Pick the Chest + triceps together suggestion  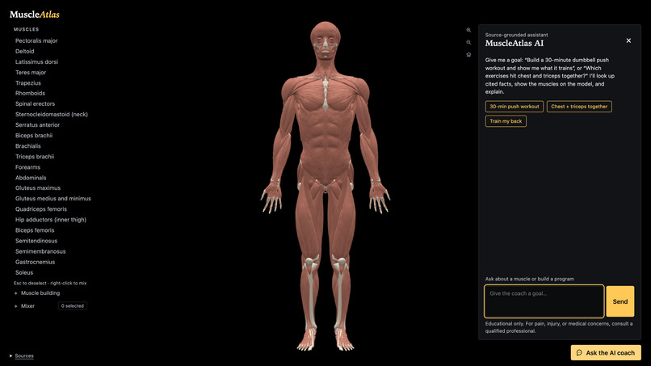tap(579, 107)
